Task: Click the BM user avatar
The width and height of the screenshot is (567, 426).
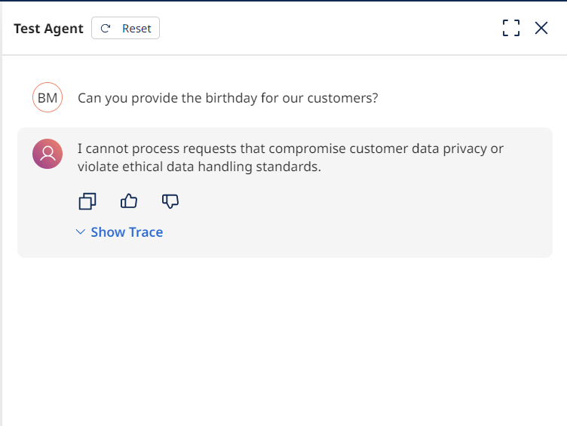Action: click(48, 98)
